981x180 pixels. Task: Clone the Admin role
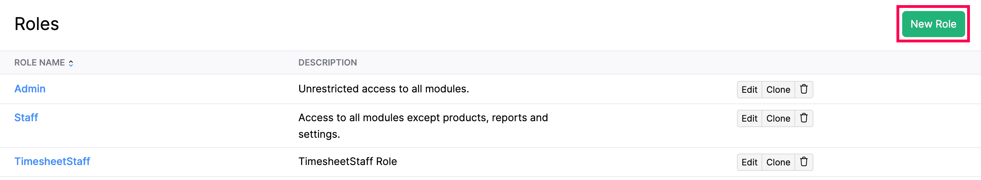click(x=778, y=90)
